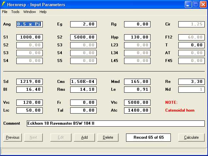Click the Sd field showing 1219,00
The image size is (208, 156).
pyautogui.click(x=29, y=82)
